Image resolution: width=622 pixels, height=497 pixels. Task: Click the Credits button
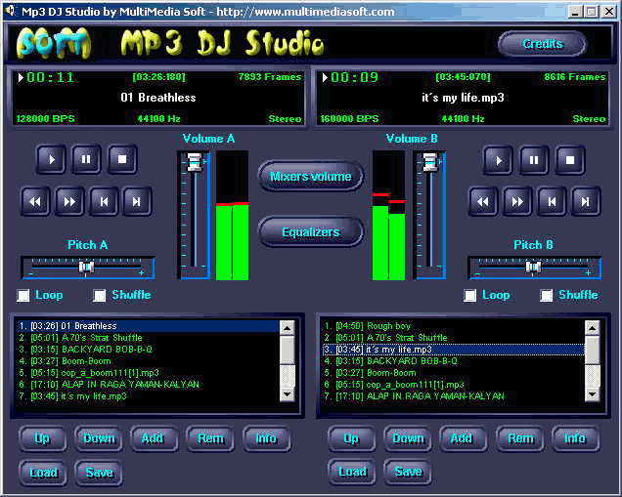[542, 44]
